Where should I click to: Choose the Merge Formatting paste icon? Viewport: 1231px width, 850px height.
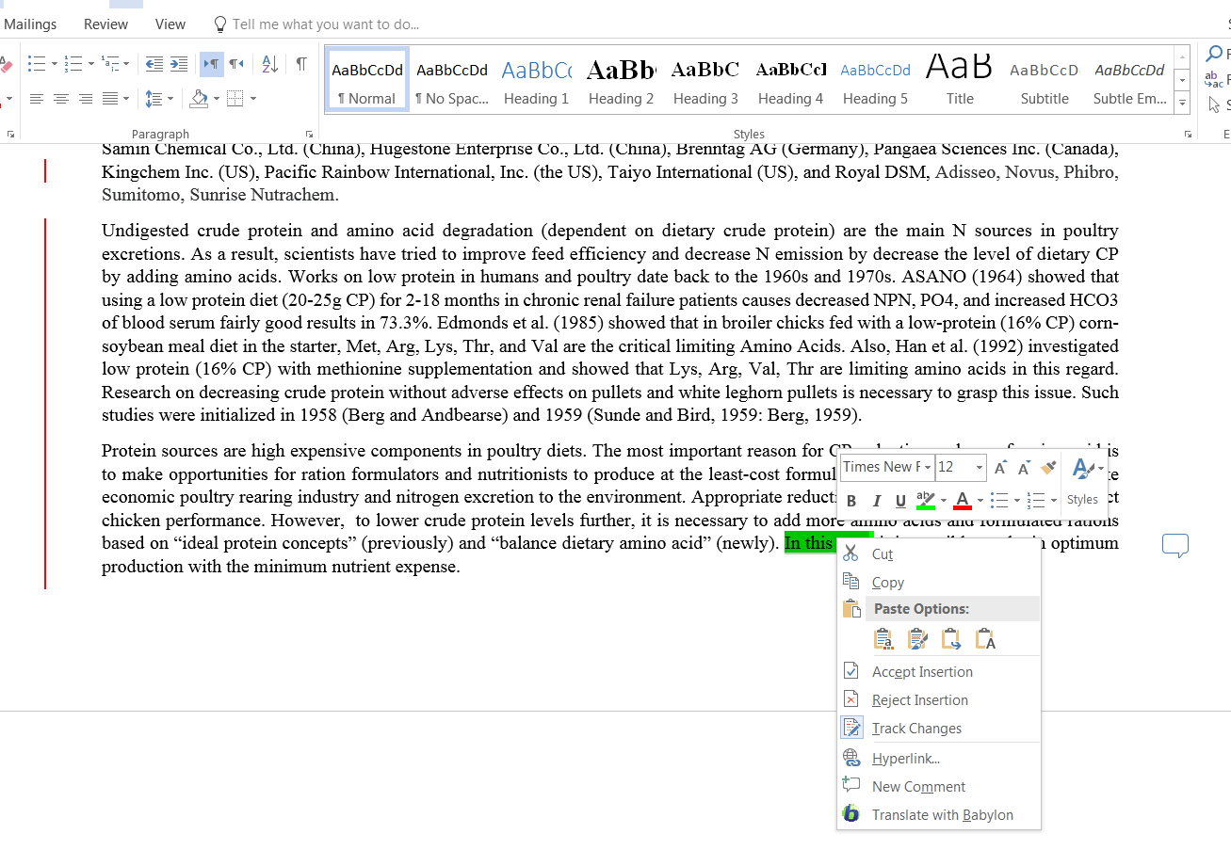[951, 640]
